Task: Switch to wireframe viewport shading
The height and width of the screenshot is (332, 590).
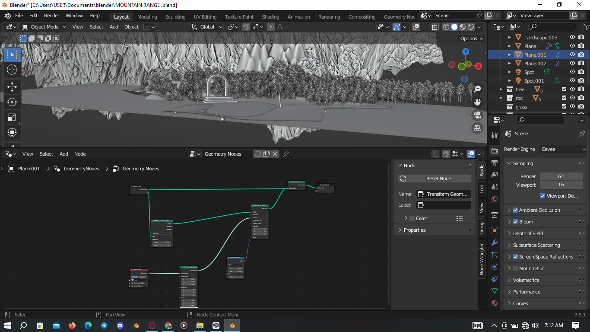Action: pos(446,27)
